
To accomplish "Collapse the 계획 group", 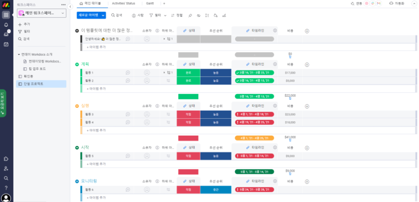I will [x=77, y=64].
